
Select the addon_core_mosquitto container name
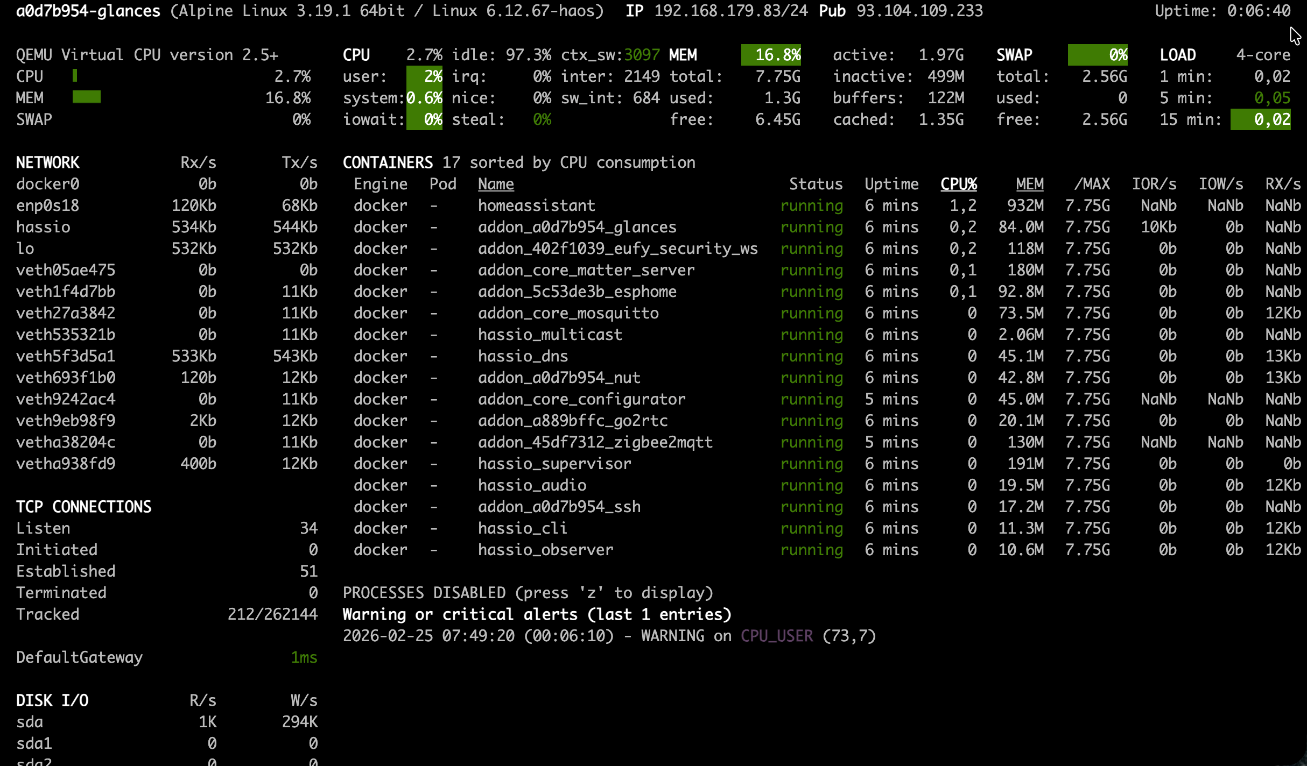click(x=568, y=313)
